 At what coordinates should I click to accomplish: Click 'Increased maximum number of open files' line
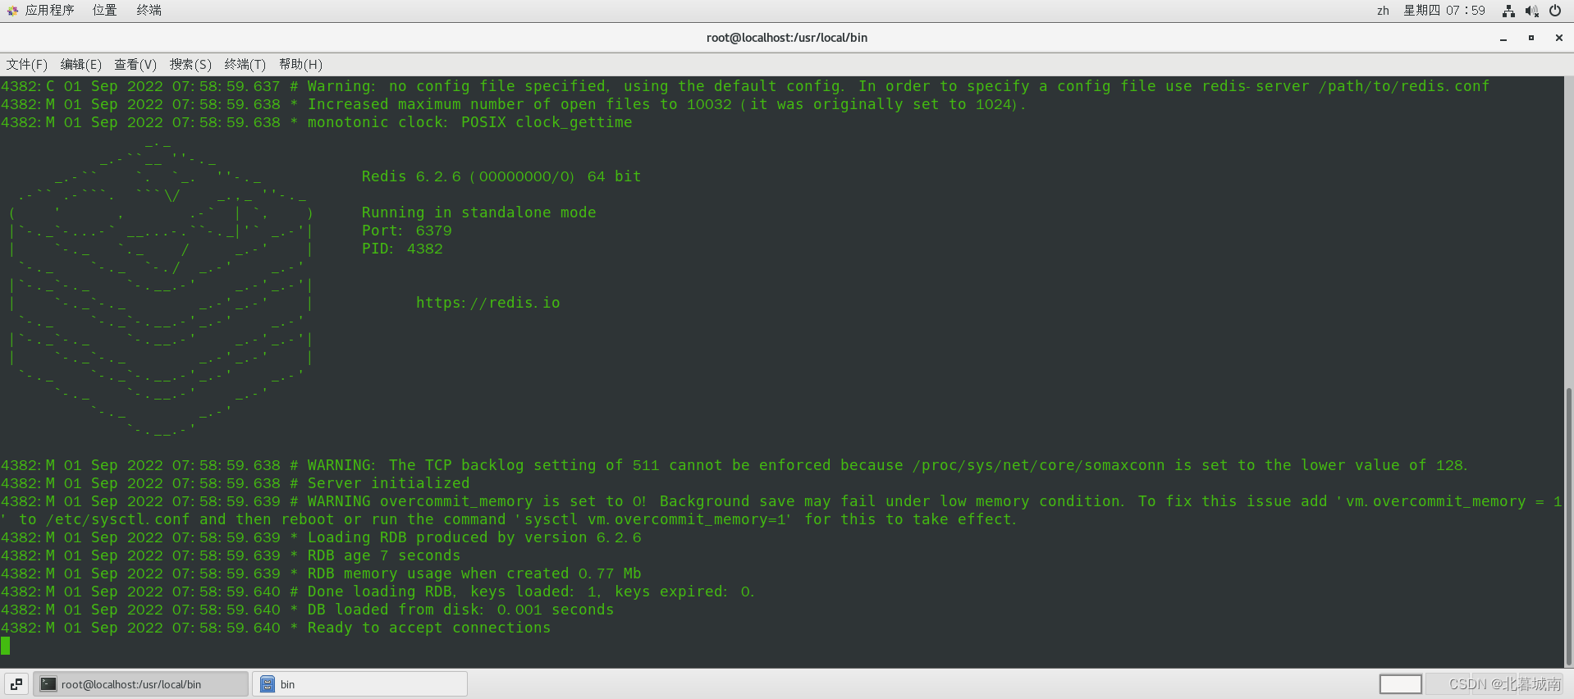(x=513, y=104)
